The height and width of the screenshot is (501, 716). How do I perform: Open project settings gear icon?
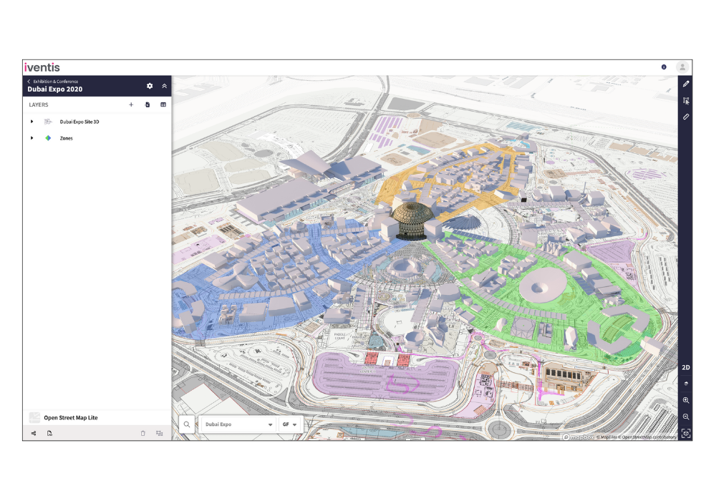150,86
